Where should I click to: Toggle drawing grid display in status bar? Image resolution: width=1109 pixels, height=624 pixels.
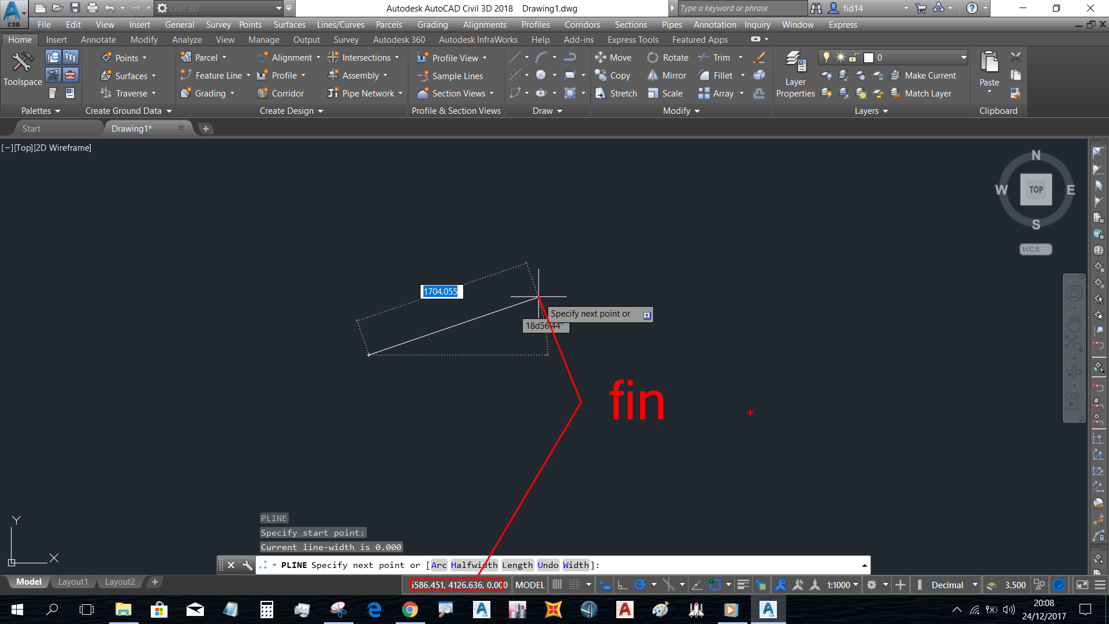pos(557,585)
